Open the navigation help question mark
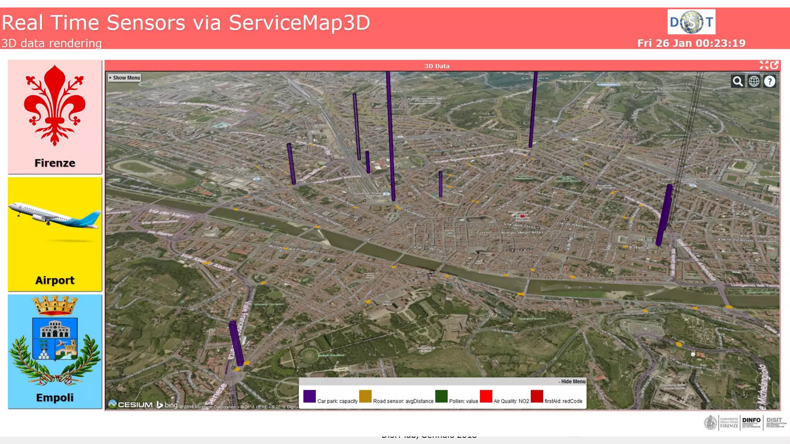The image size is (790, 444). point(770,82)
